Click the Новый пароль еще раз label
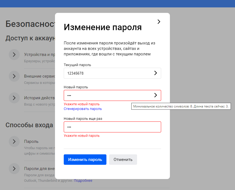Image resolution: width=235 pixels, height=190 pixels. [x=83, y=119]
